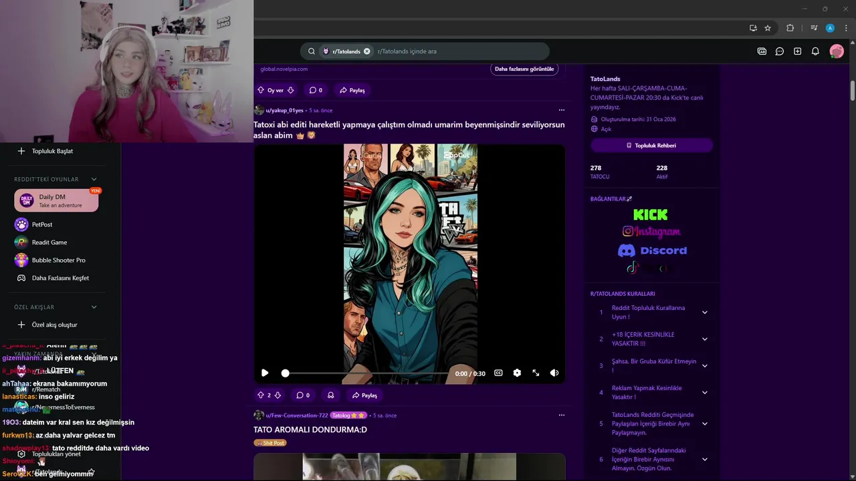Play the GTA edit video
Image resolution: width=856 pixels, height=481 pixels.
tap(265, 373)
